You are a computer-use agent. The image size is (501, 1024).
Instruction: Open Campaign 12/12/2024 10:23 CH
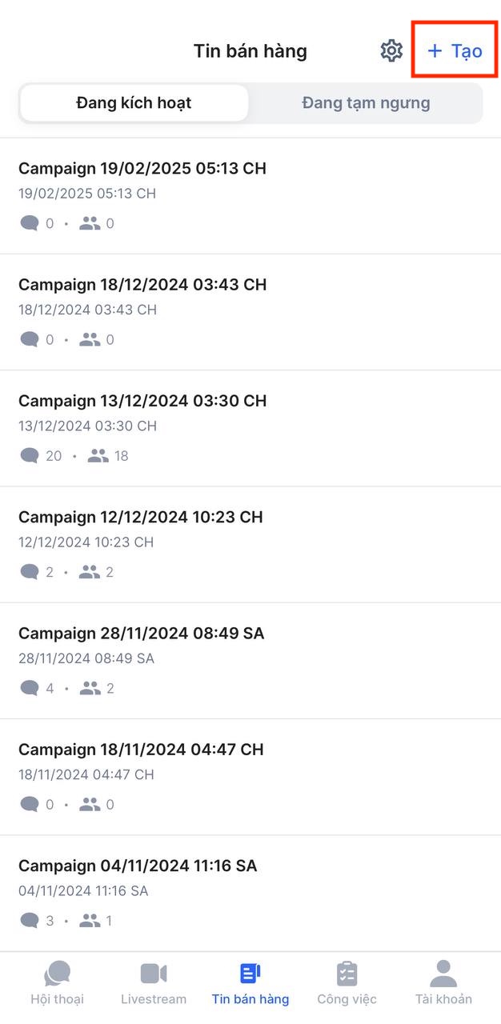coord(141,518)
